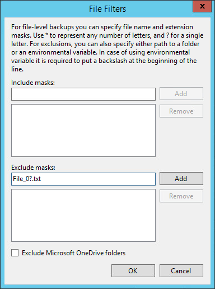Cancel the File Filters dialog
Image resolution: width=215 pixels, height=289 pixels.
(181, 270)
